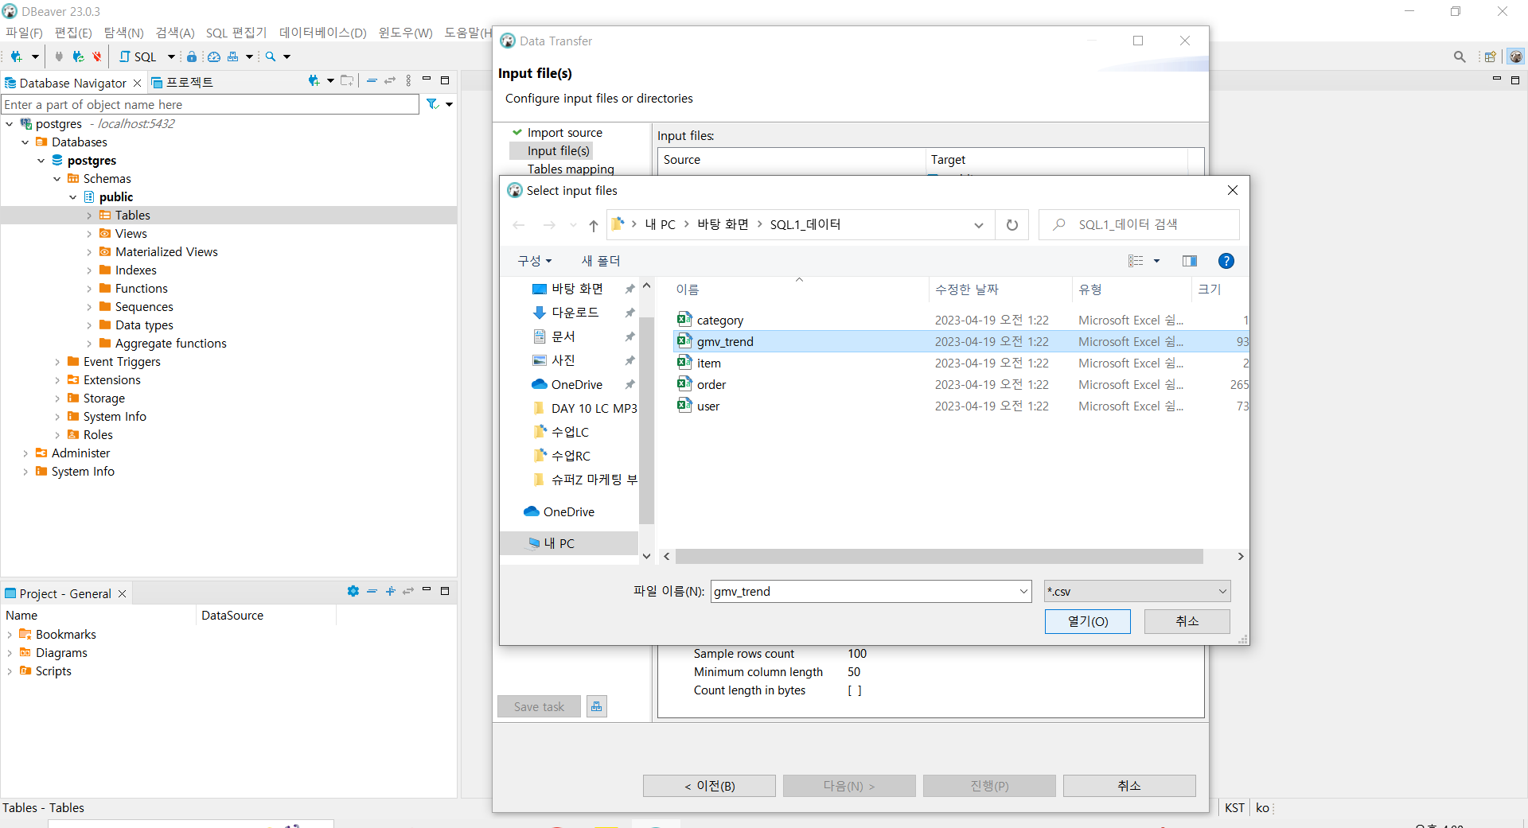1528x828 pixels.
Task: Expand the Administer node
Action: [25, 453]
